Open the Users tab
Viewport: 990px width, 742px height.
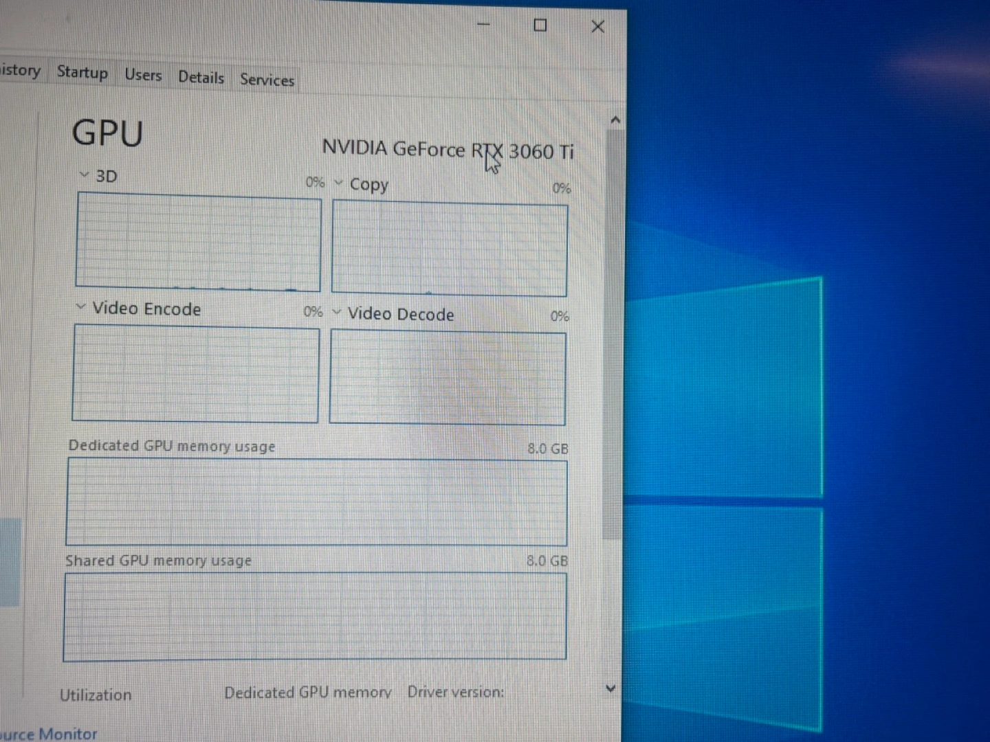[x=143, y=75]
